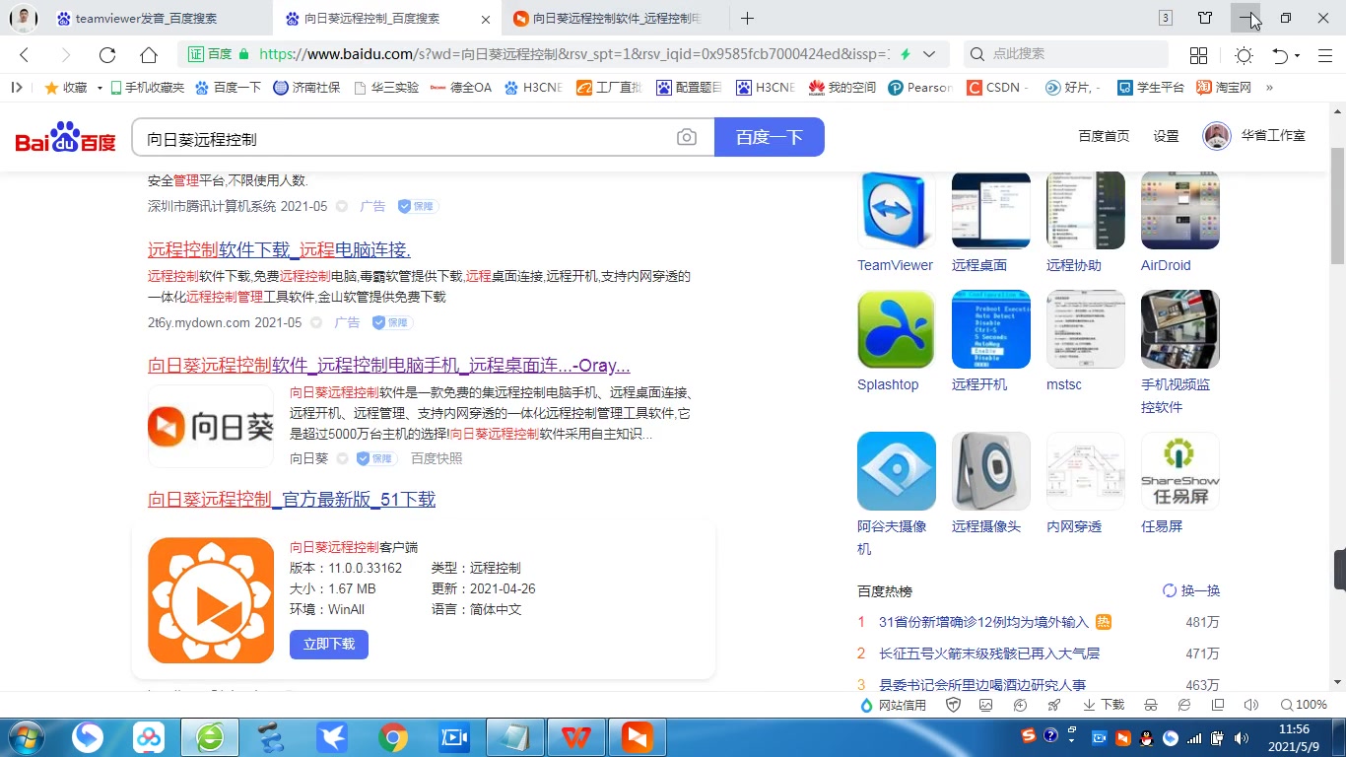Image resolution: width=1346 pixels, height=757 pixels.
Task: Open hot news 长征五号火箭末级残骸已再入大气层
Action: [x=989, y=654]
